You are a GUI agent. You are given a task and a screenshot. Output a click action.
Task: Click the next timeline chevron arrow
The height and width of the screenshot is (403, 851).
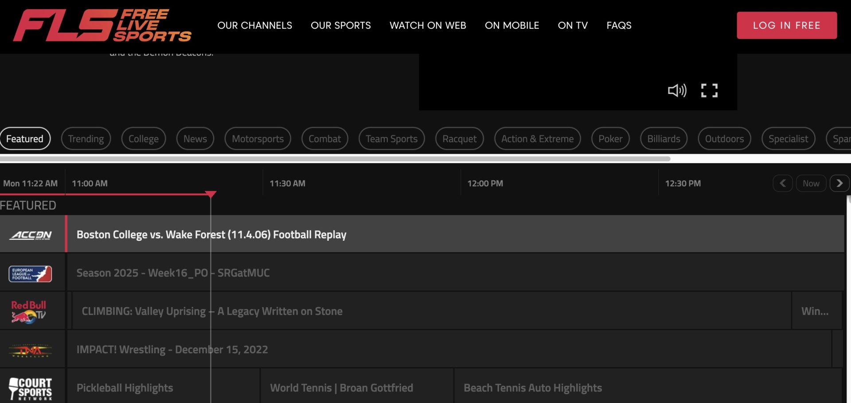(x=839, y=183)
